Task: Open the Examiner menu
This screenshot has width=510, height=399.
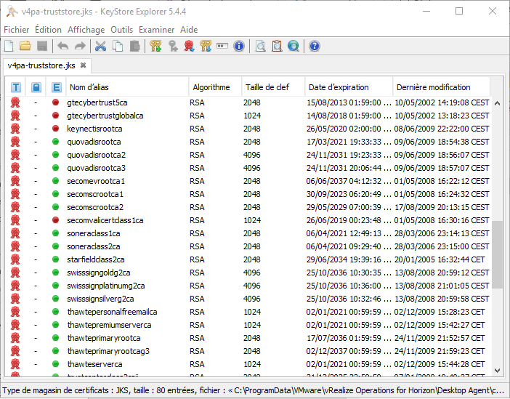Action: 156,30
